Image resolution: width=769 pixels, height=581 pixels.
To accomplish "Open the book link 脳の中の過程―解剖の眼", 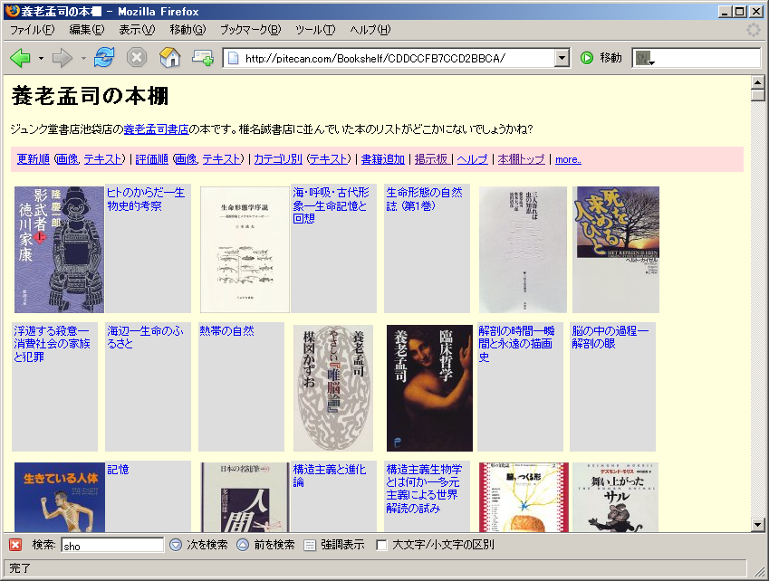I will point(610,338).
